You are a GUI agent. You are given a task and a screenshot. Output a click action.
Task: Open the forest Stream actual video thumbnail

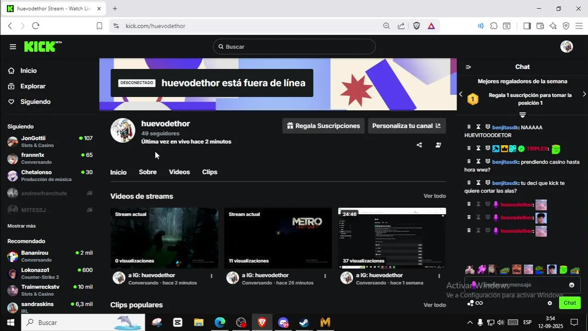(x=164, y=238)
